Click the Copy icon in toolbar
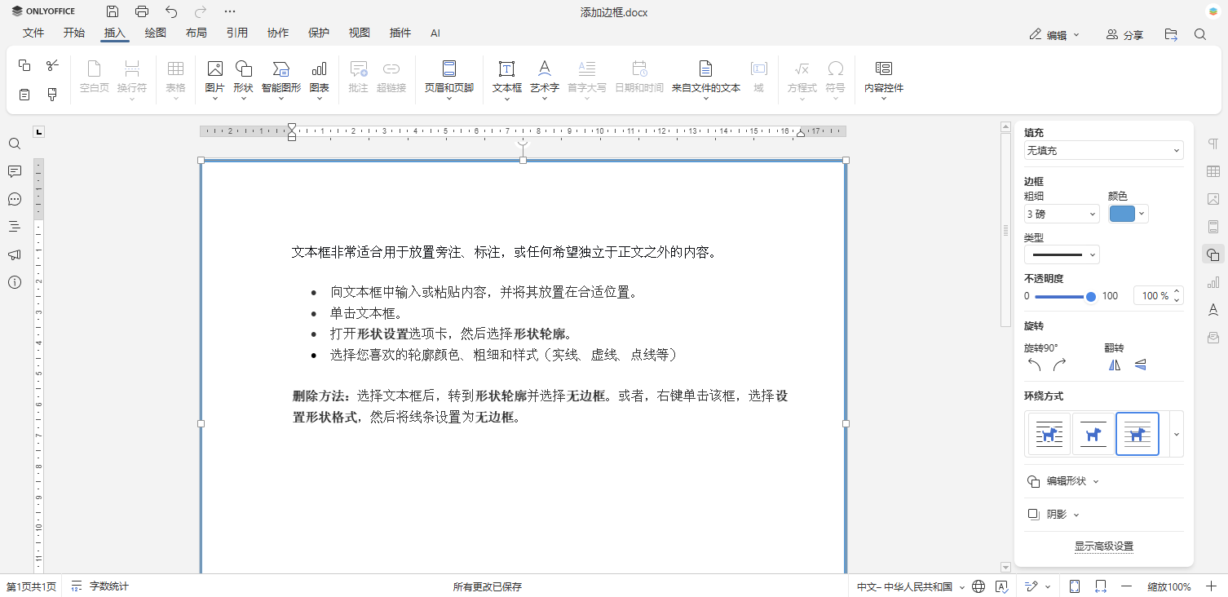 [24, 65]
